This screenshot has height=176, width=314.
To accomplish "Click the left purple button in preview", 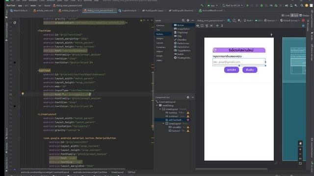I will click(232, 70).
